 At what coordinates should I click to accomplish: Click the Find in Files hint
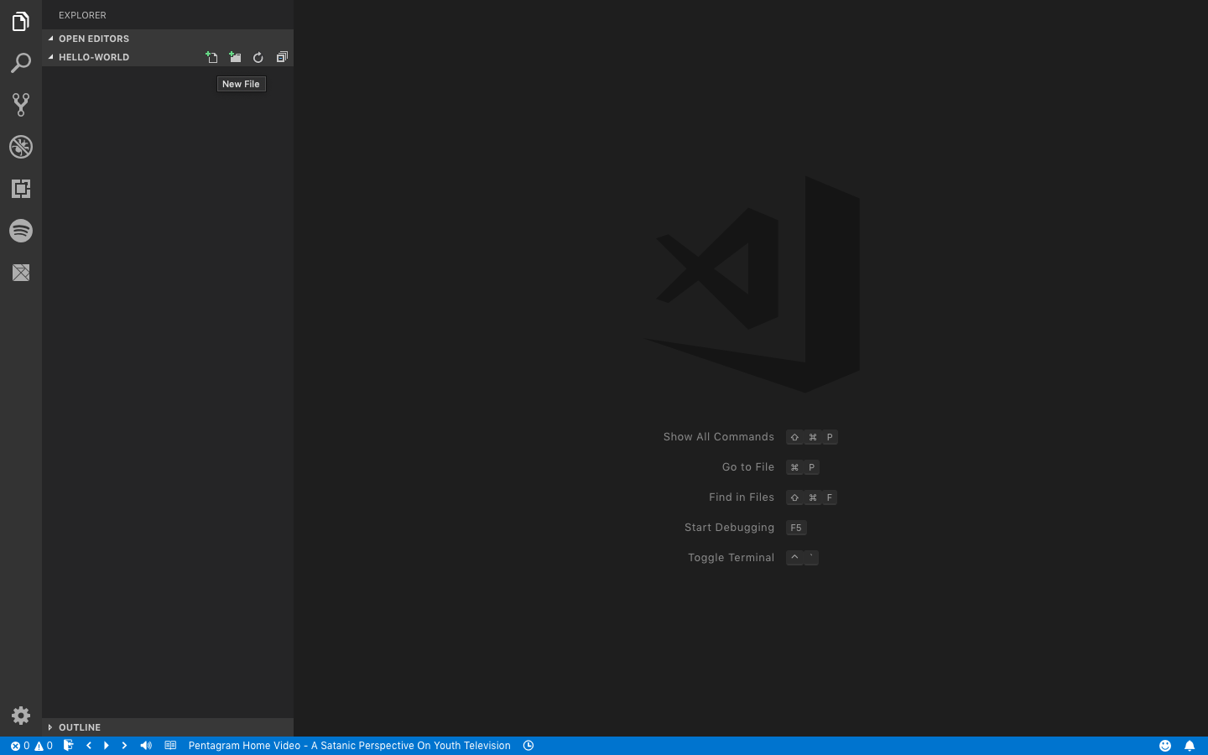click(742, 497)
